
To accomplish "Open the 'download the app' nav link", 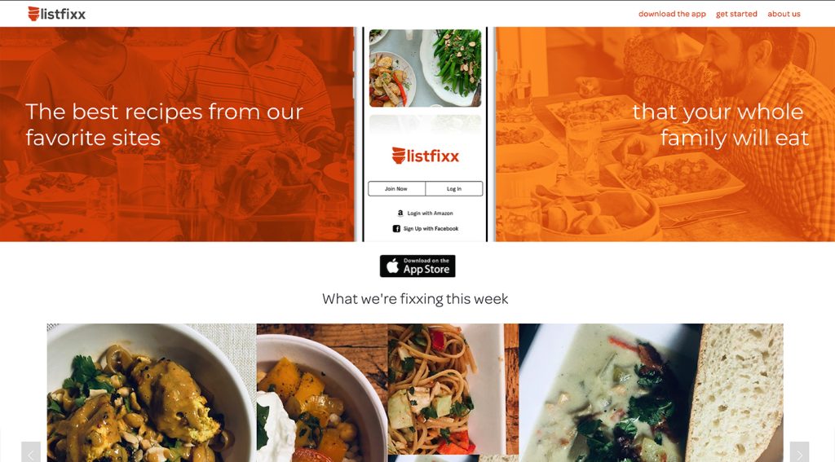I will tap(672, 14).
